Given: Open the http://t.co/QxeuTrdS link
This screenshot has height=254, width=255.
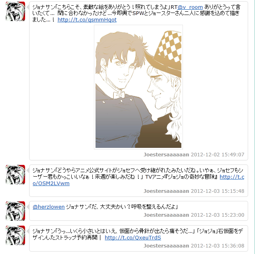Looking at the screenshot, I should pos(133,237).
